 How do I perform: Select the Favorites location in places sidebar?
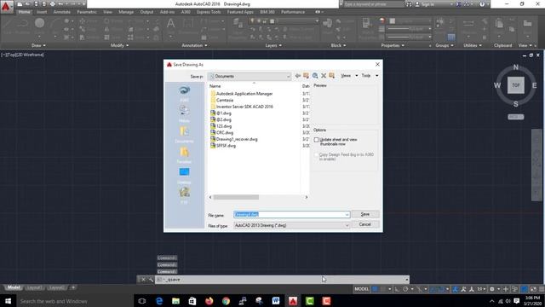(184, 155)
